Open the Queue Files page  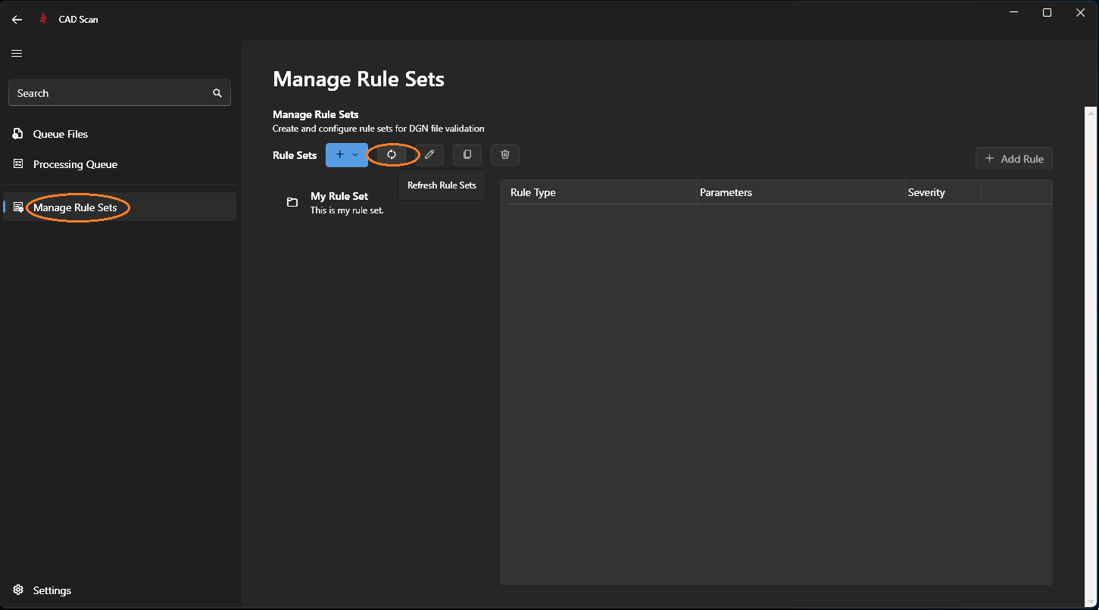pos(61,134)
